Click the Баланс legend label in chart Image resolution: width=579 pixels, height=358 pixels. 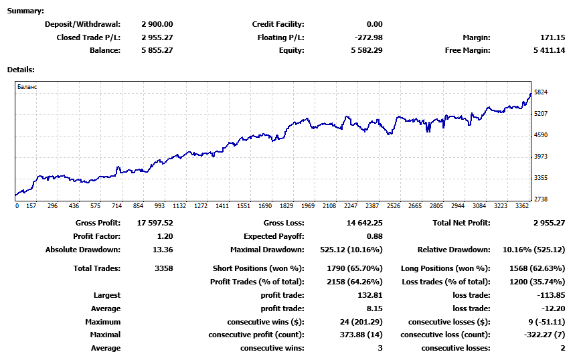pos(27,87)
